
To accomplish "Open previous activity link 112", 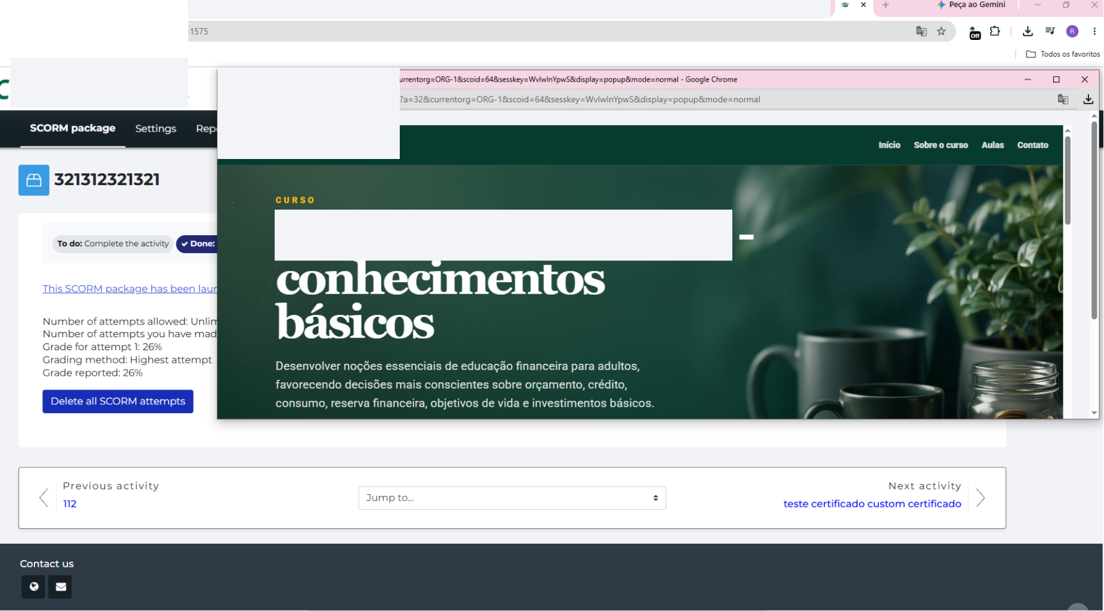I will [x=70, y=504].
